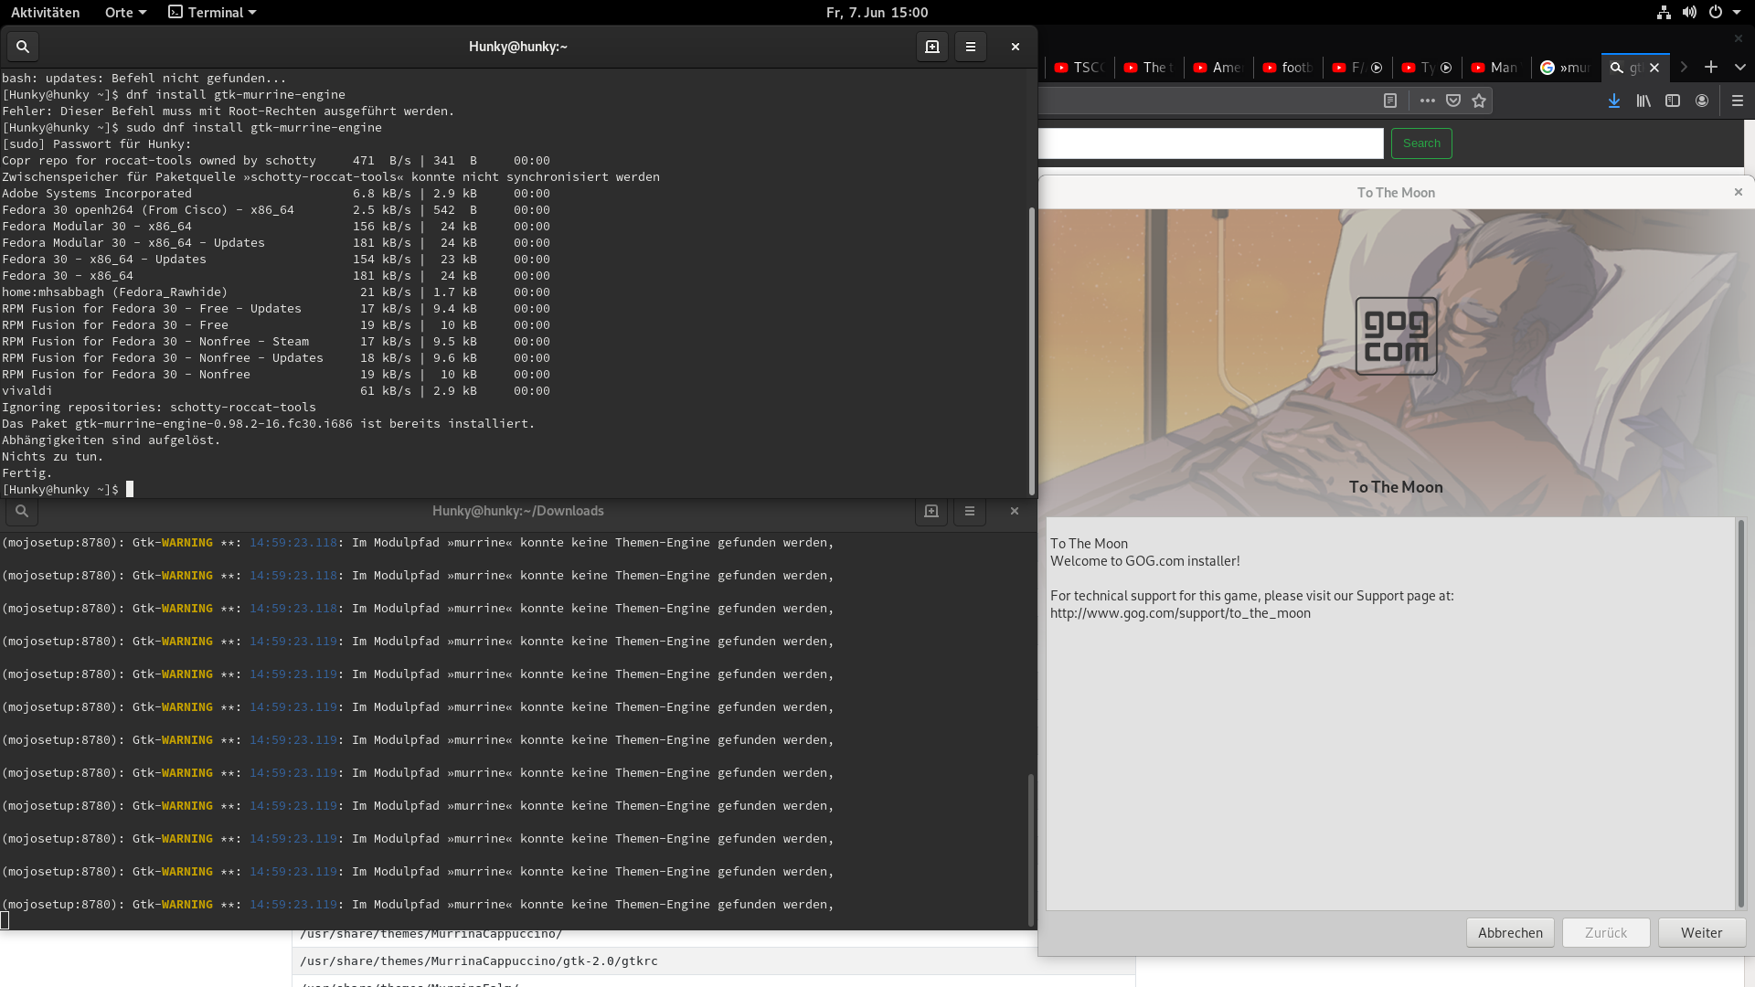The width and height of the screenshot is (1755, 987).
Task: Click search icon in upper terminal headerbar
Action: click(x=23, y=47)
